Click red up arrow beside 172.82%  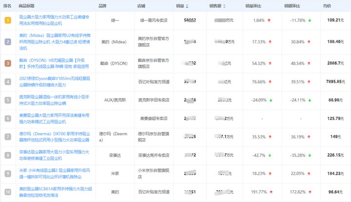pos(310,192)
